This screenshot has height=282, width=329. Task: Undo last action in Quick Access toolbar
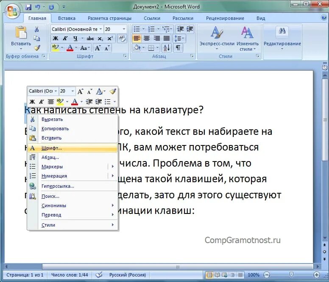tap(38, 7)
